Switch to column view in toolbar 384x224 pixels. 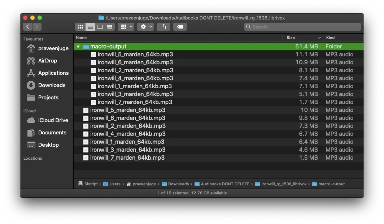point(100,27)
